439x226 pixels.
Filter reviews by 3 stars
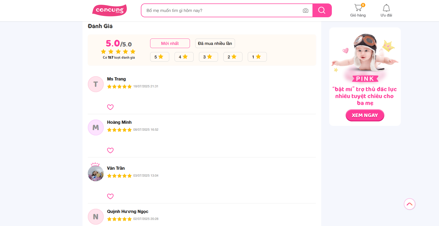(x=208, y=57)
